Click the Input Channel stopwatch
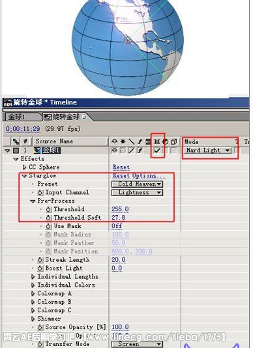This screenshot has width=253, height=348. click(40, 192)
